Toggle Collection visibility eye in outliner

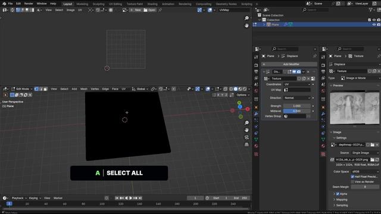[x=374, y=20]
